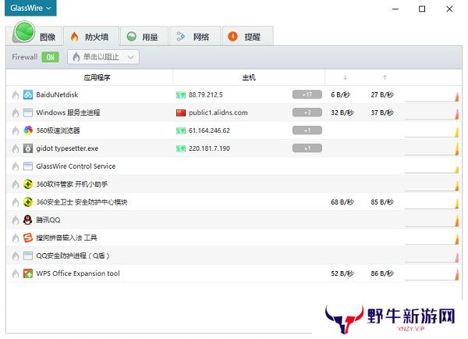
Task: Click the flag icon beside 88.79.212.5
Action: 181,95
